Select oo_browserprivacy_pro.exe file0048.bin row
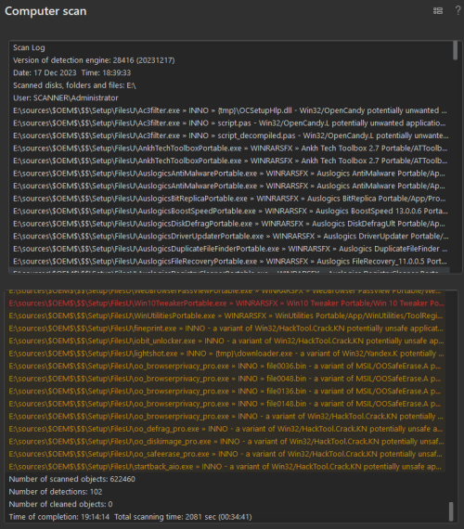Viewport: 464px width, 529px height. click(x=226, y=379)
